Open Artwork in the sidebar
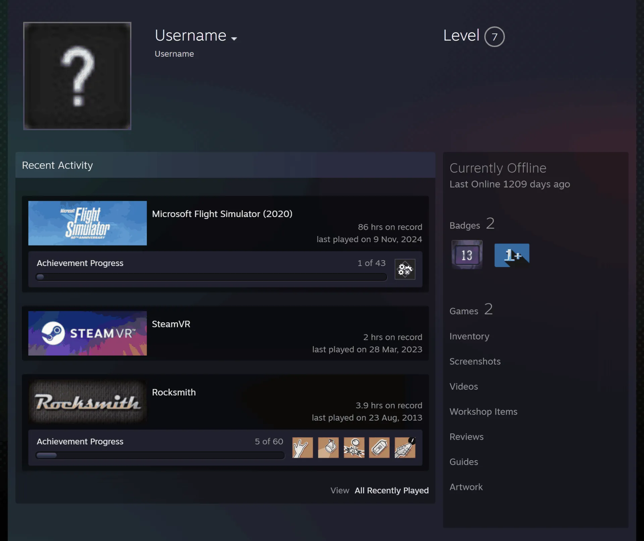 click(x=466, y=487)
